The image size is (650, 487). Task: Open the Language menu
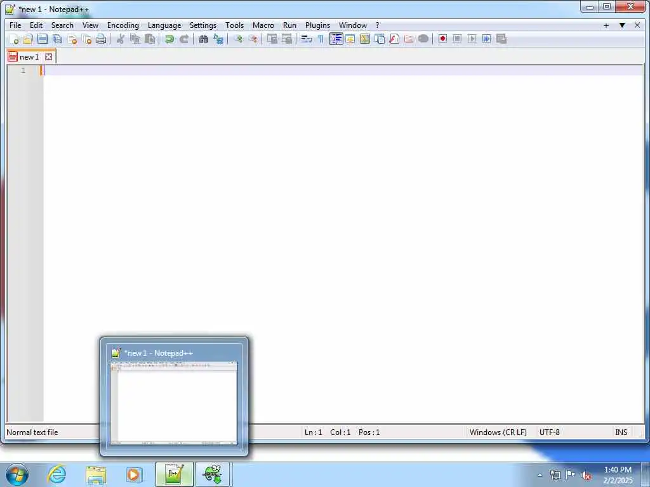click(x=164, y=25)
